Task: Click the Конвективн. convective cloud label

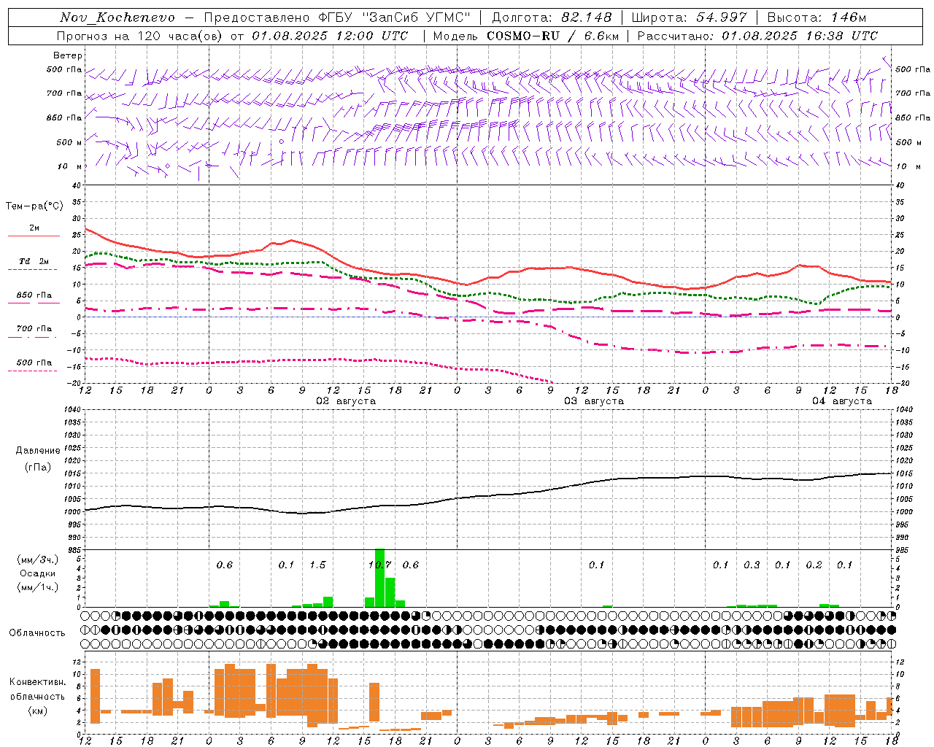Action: click(37, 682)
